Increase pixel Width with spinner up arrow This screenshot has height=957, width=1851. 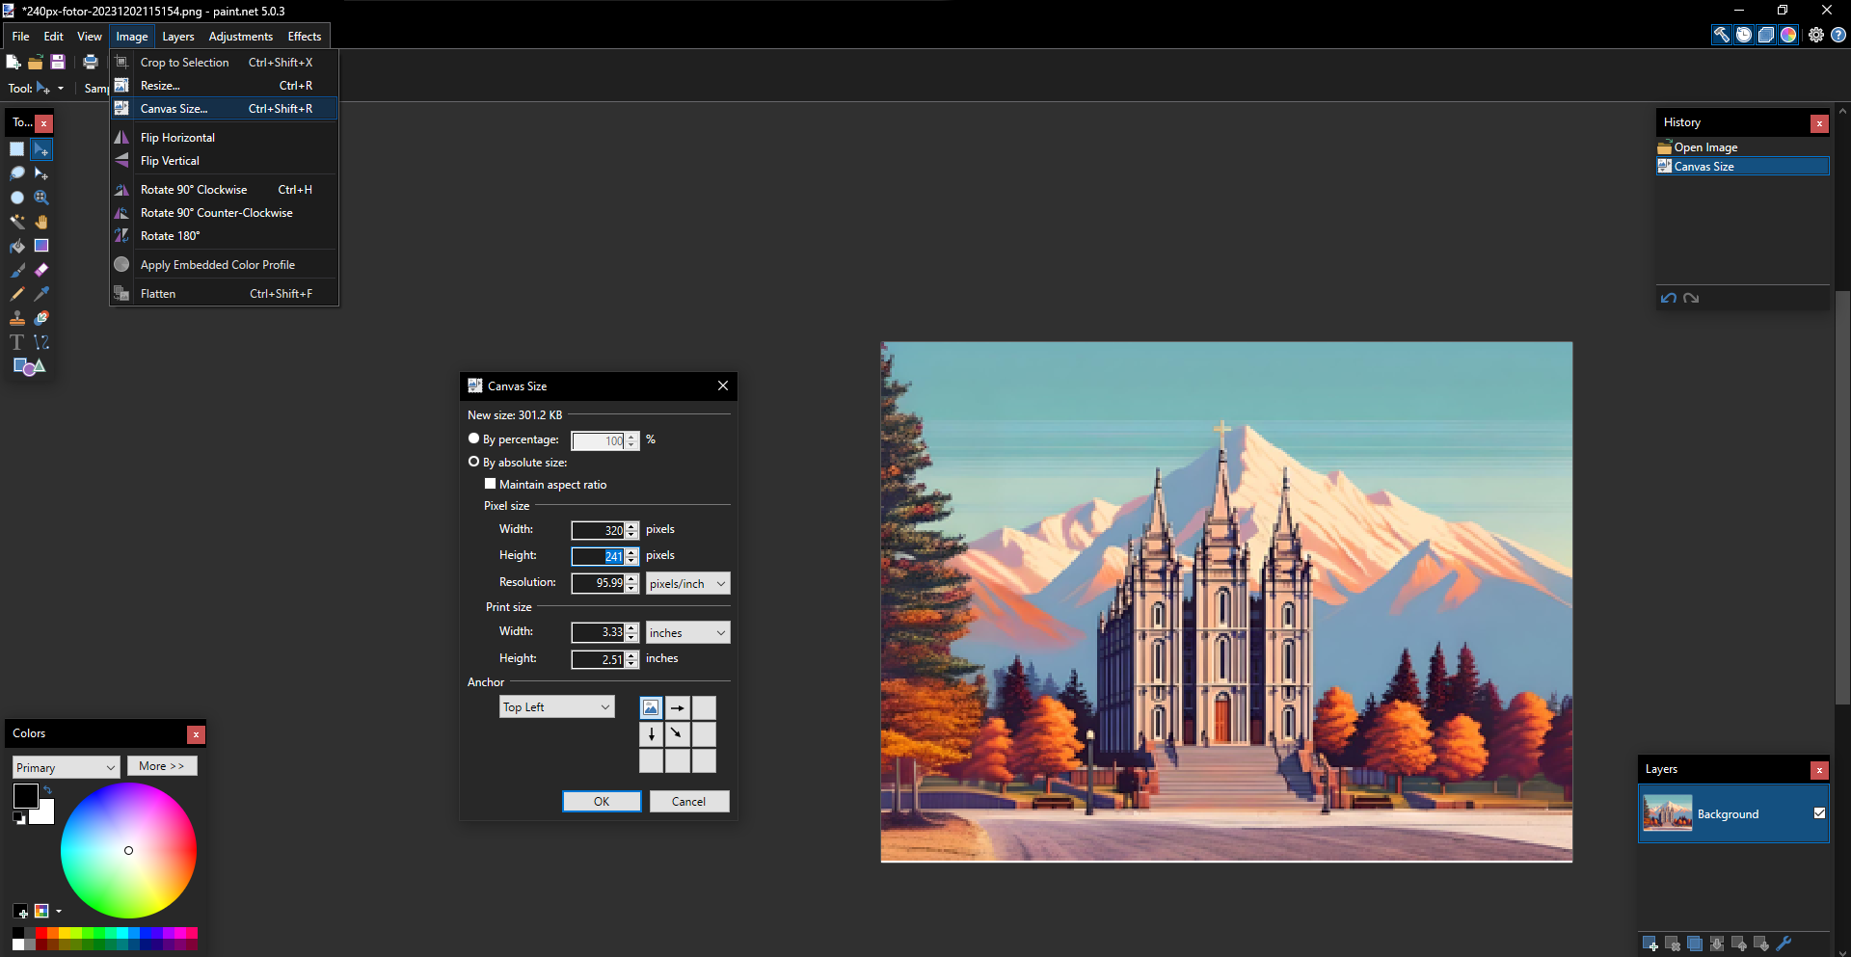[631, 526]
